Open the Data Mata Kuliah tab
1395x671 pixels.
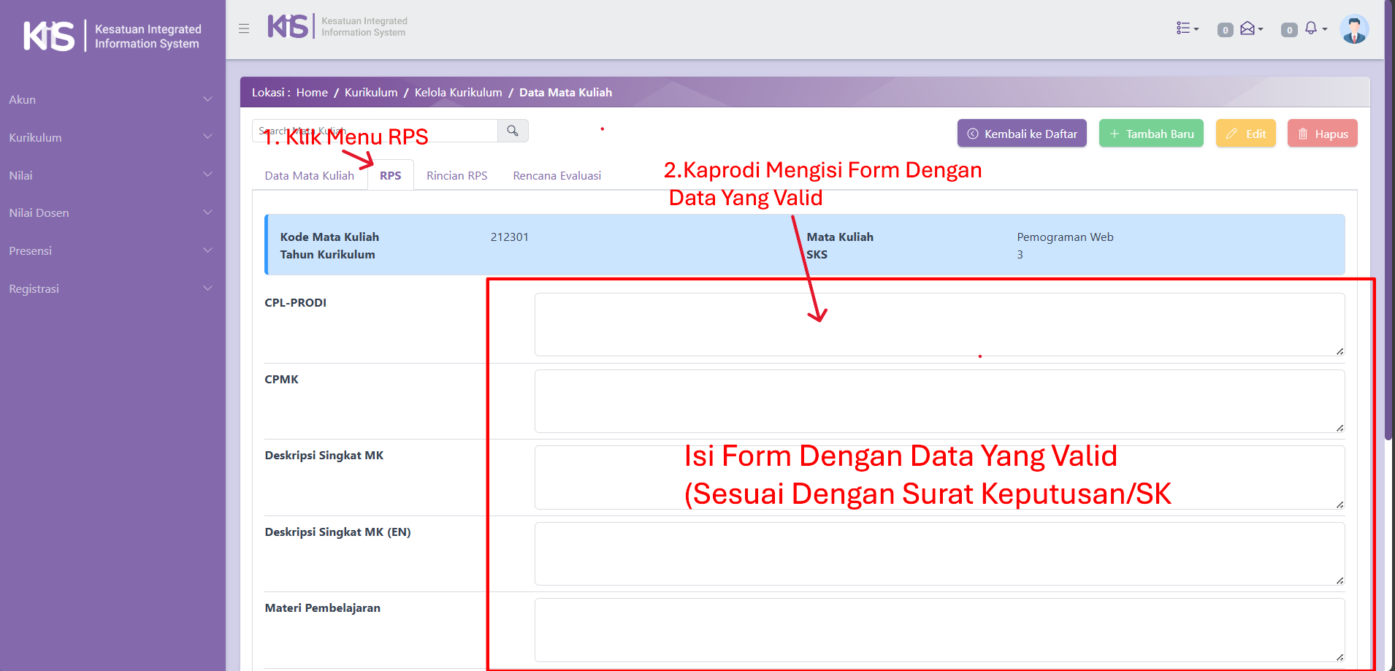pyautogui.click(x=309, y=175)
